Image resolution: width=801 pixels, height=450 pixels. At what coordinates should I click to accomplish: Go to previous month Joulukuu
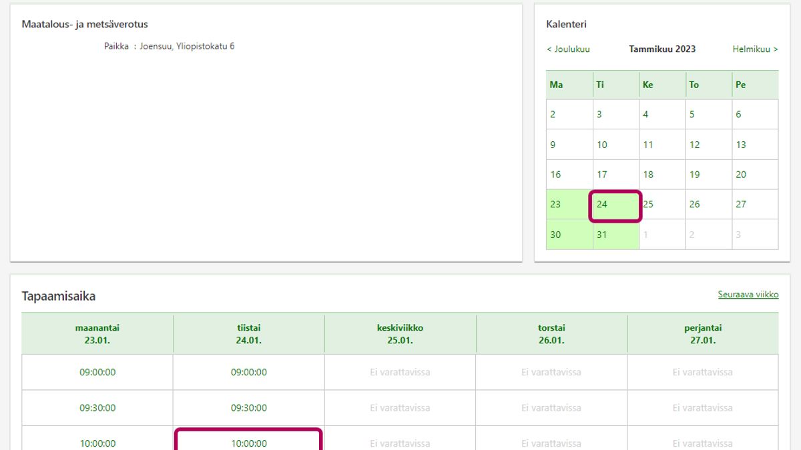(x=568, y=49)
